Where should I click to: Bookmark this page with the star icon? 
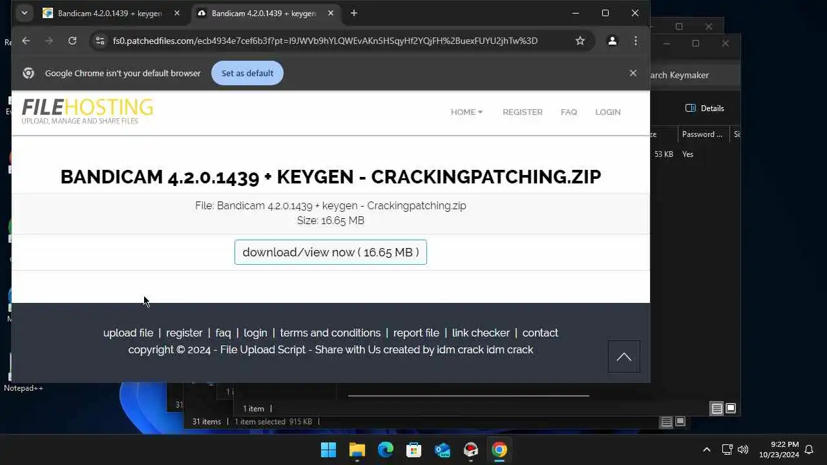click(580, 41)
